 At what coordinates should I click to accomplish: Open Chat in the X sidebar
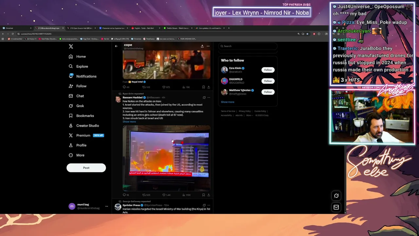pos(76,96)
